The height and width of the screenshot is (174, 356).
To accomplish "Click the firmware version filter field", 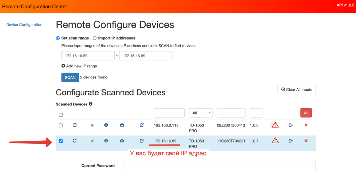I will pyautogui.click(x=257, y=113).
